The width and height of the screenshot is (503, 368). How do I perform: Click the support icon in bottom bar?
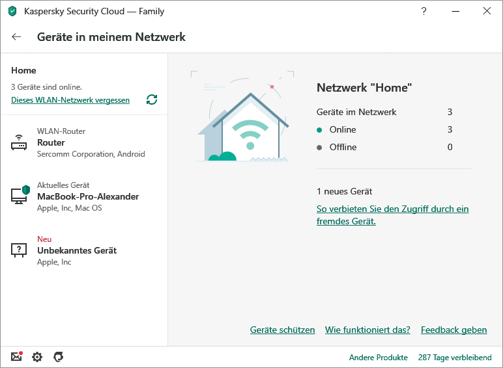pyautogui.click(x=58, y=357)
